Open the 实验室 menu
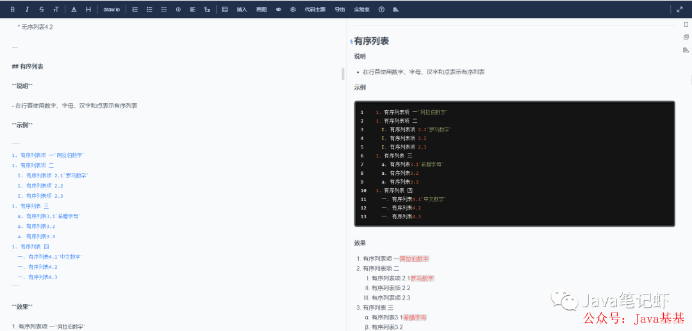Image resolution: width=692 pixels, height=331 pixels. pyautogui.click(x=362, y=9)
